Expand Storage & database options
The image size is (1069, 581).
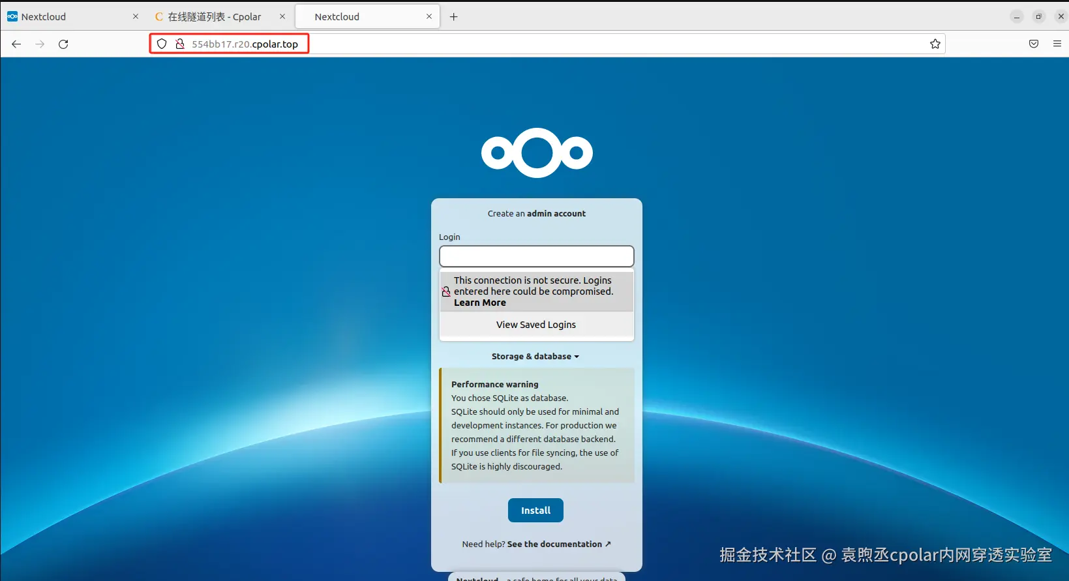(x=535, y=356)
